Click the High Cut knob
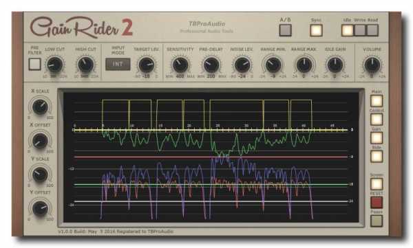This screenshot has width=413, height=248. tap(85, 65)
